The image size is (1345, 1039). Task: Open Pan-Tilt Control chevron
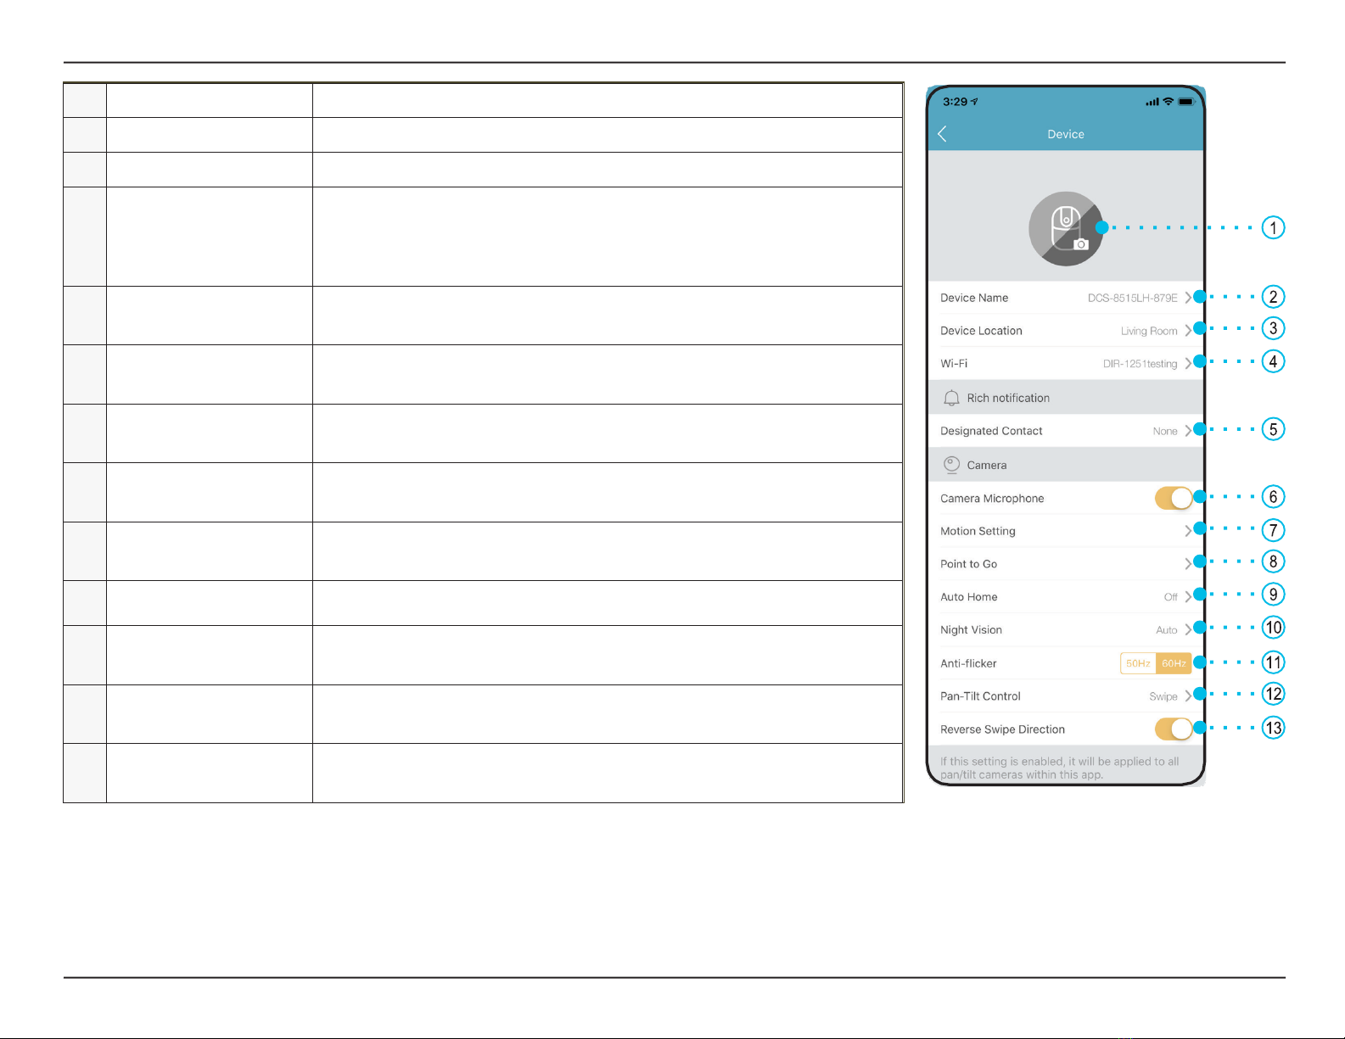[1188, 696]
